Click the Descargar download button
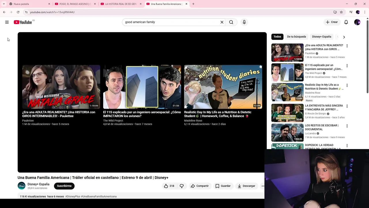 point(246,186)
